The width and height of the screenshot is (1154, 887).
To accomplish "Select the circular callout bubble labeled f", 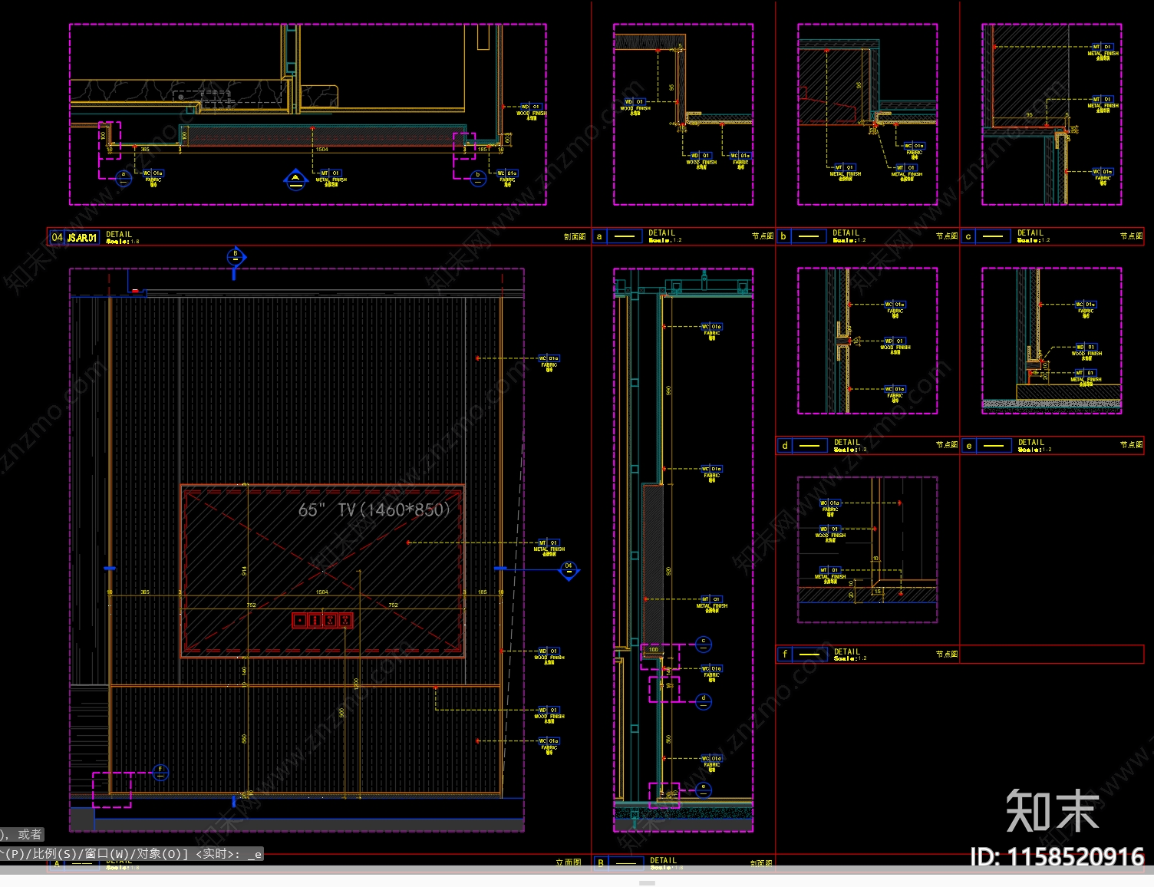I will pos(160,772).
